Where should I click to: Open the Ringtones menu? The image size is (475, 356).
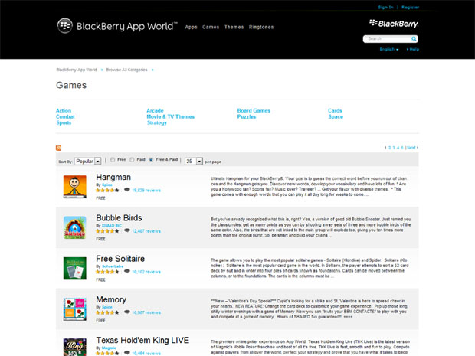(x=261, y=27)
